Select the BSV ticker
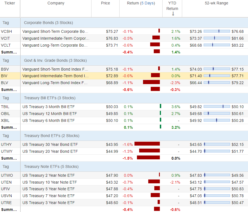This screenshot has height=212, width=248. click(5, 69)
